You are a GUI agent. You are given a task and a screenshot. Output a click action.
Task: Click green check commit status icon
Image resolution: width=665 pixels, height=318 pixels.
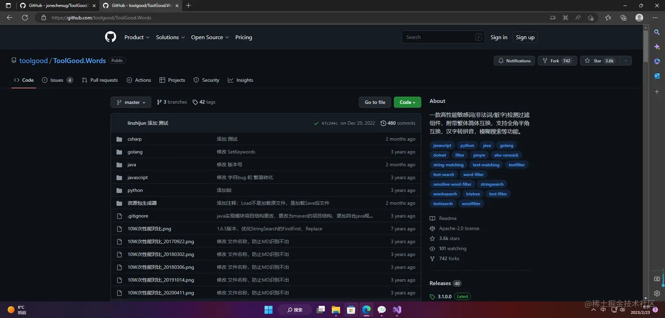[316, 123]
